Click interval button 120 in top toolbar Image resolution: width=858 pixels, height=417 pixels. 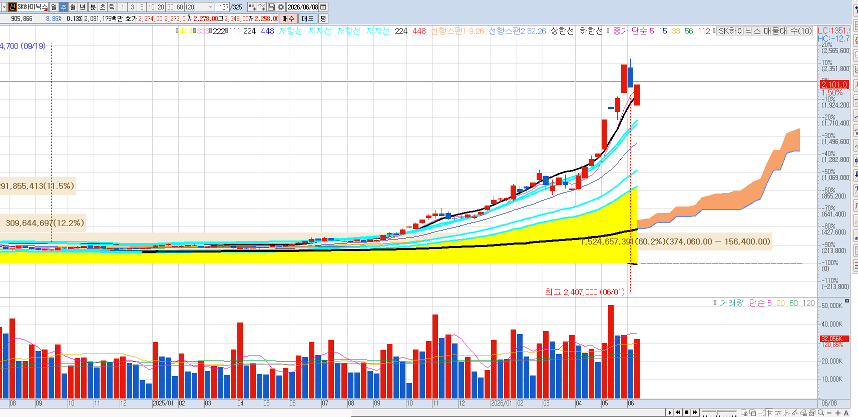tap(190, 7)
